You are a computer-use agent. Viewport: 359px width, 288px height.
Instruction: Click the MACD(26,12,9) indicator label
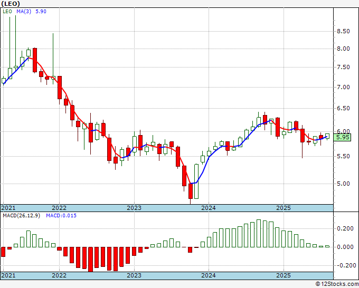point(21,216)
